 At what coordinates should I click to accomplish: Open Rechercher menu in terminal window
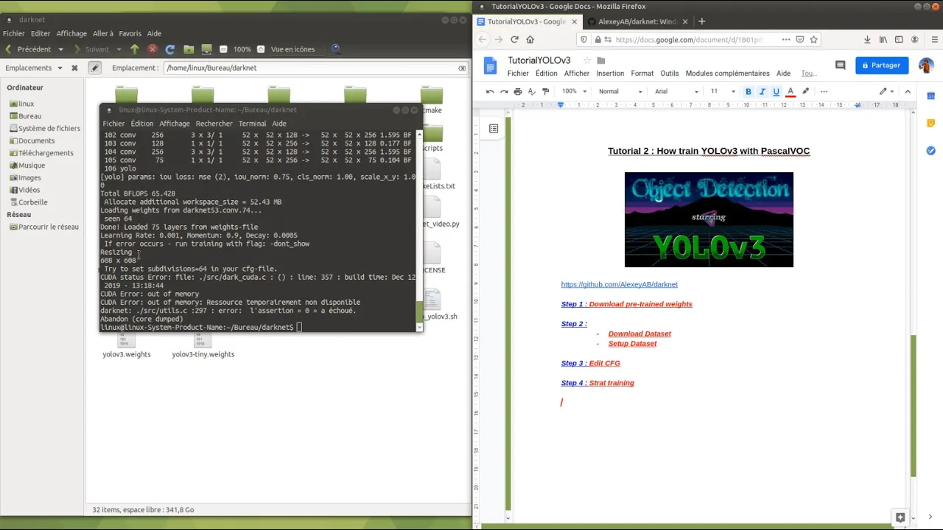tap(214, 124)
